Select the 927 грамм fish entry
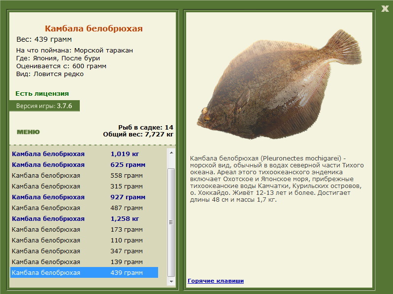Screen dimensions: 393x294 tap(84, 197)
